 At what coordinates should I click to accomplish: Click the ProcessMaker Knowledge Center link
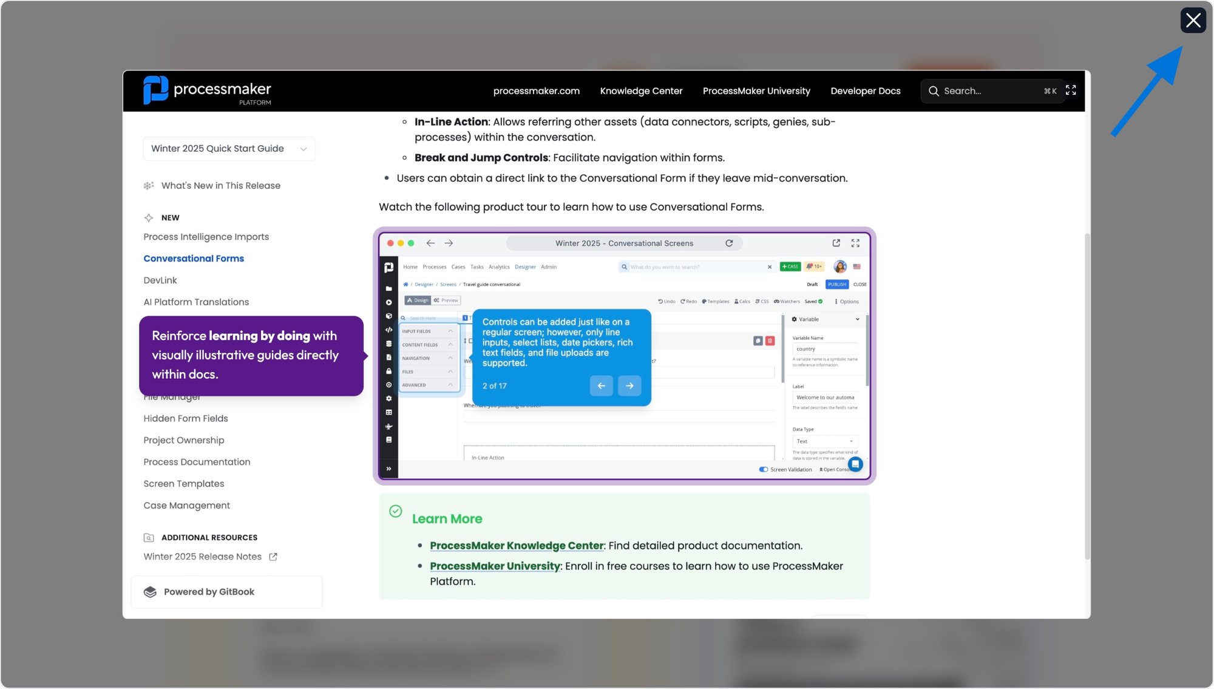tap(516, 546)
